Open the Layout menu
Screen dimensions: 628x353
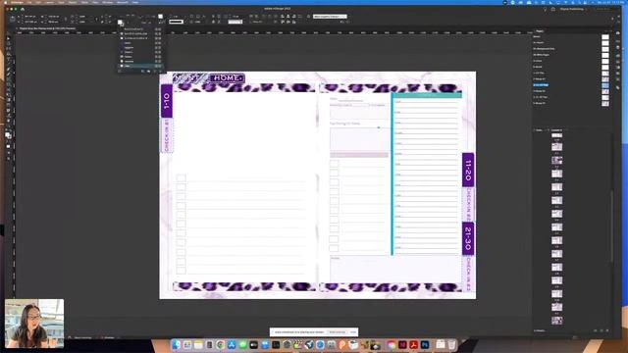(x=50, y=2)
